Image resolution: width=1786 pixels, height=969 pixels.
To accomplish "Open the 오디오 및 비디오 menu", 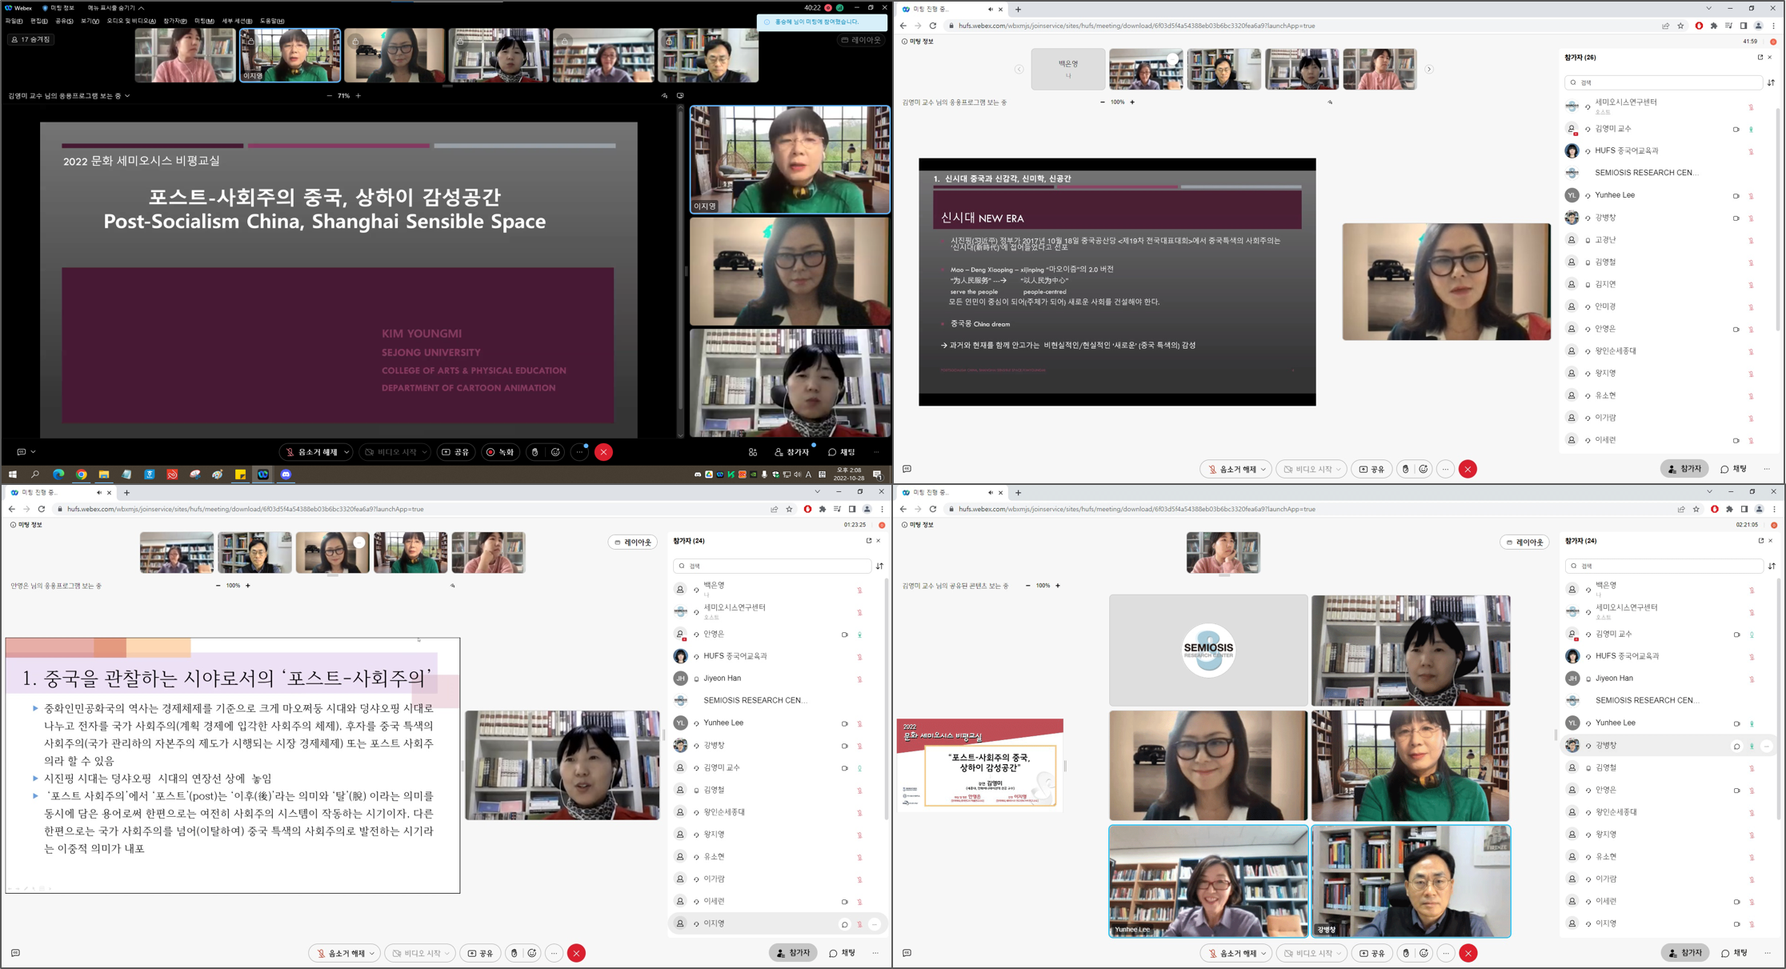I will [x=131, y=22].
